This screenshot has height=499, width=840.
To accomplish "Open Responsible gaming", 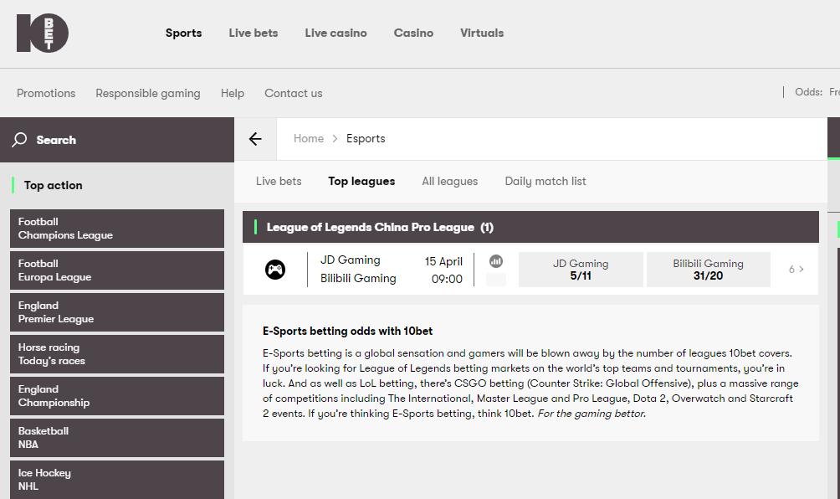I will click(147, 93).
